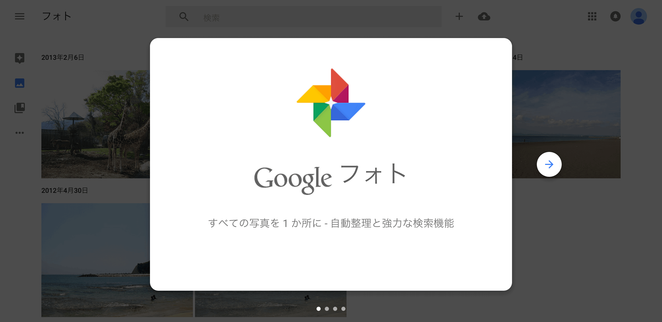Open the more options ellipsis in sidebar
The height and width of the screenshot is (322, 662).
point(20,133)
